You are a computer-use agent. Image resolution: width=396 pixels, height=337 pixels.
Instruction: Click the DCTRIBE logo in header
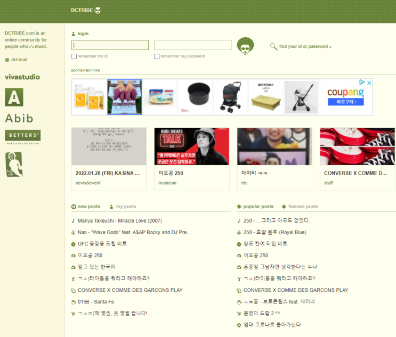point(86,10)
